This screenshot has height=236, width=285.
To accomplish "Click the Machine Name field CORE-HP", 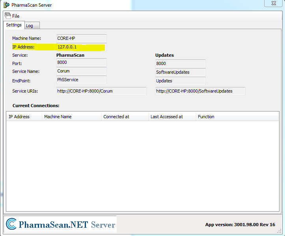I will point(81,39).
